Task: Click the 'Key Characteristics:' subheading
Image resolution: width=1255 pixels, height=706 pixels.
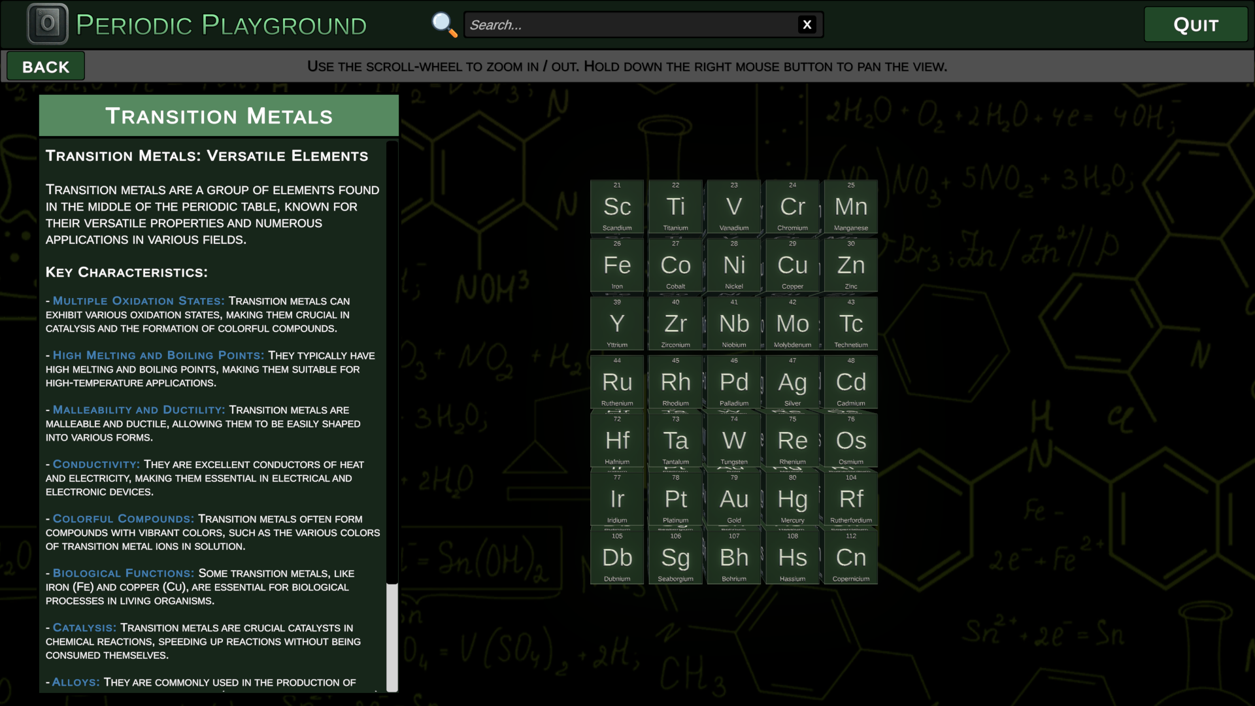Action: tap(127, 272)
